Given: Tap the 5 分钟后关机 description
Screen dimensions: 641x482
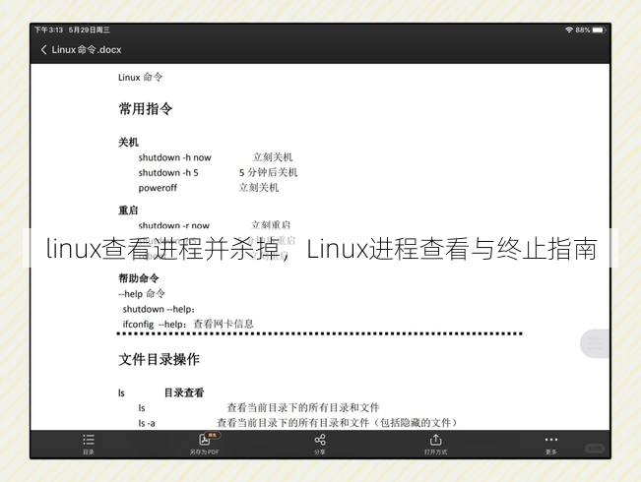Looking at the screenshot, I should tap(268, 173).
